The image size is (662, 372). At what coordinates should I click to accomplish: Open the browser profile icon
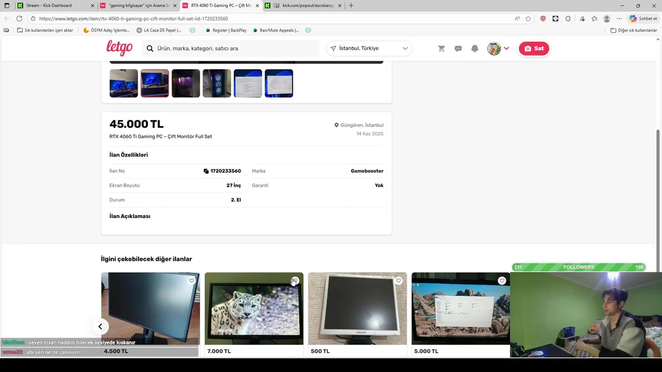pos(607,19)
